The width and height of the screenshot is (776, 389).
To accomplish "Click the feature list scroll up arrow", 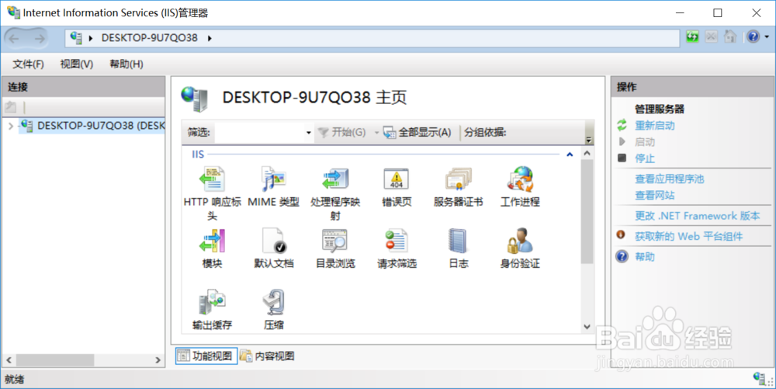I will pos(587,154).
